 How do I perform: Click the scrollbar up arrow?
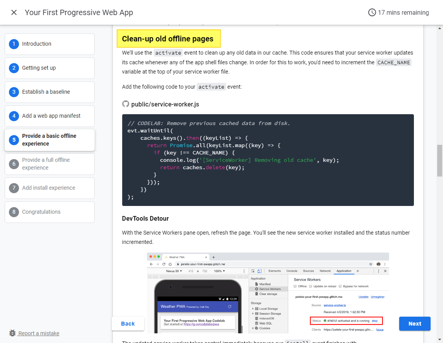coord(440,28)
